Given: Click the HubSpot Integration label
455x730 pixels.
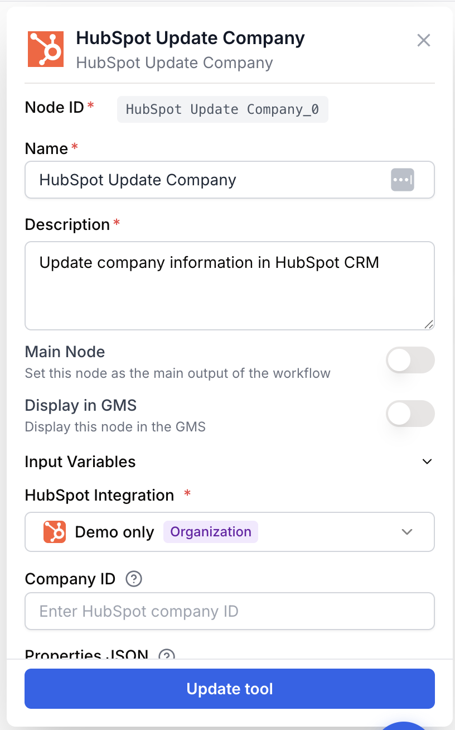Looking at the screenshot, I should pyautogui.click(x=100, y=496).
